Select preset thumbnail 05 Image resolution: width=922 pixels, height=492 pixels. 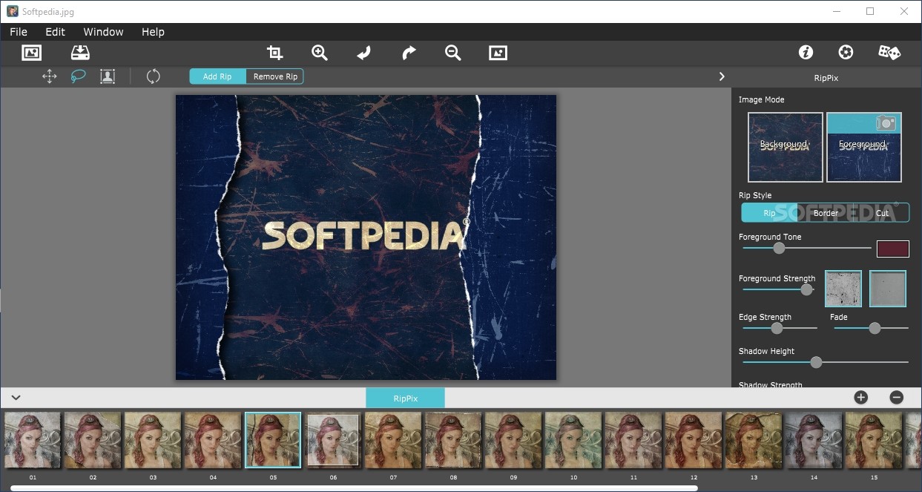click(x=273, y=440)
